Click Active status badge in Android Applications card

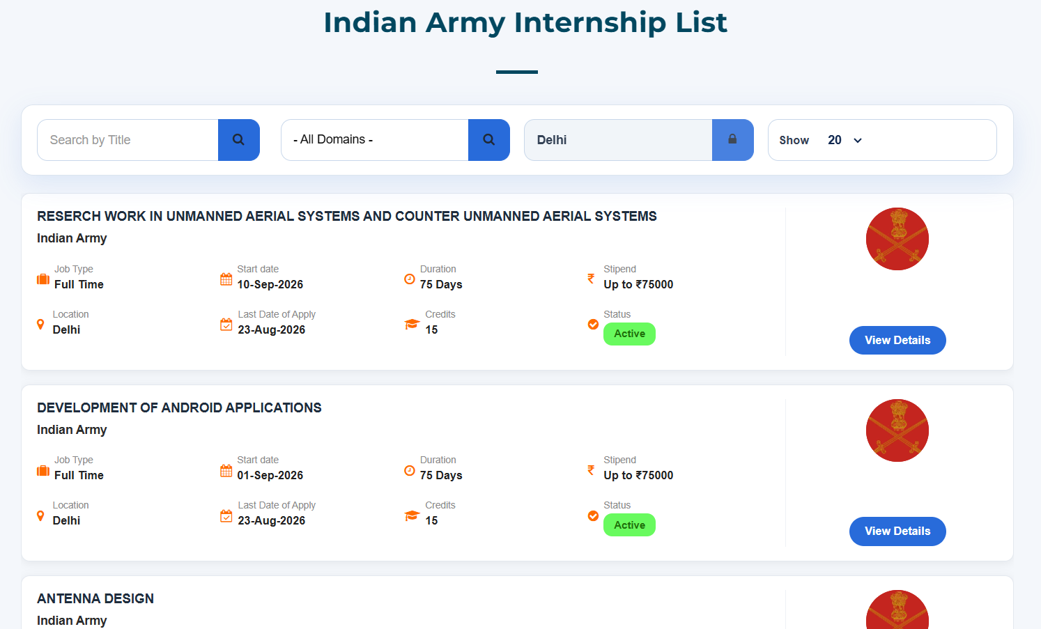pyautogui.click(x=629, y=525)
